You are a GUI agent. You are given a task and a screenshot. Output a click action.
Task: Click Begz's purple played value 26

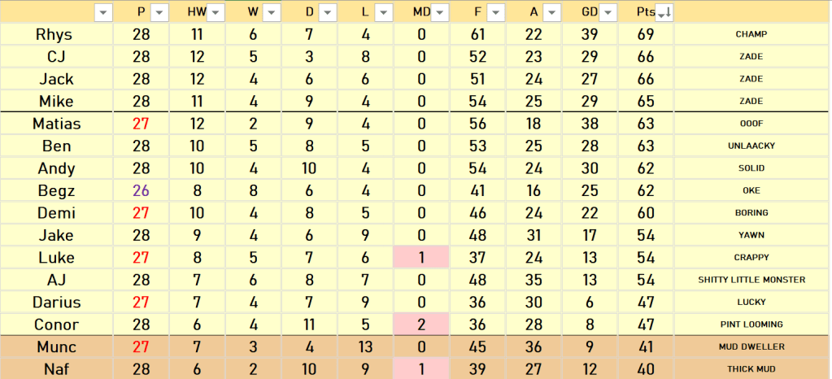[x=142, y=191]
